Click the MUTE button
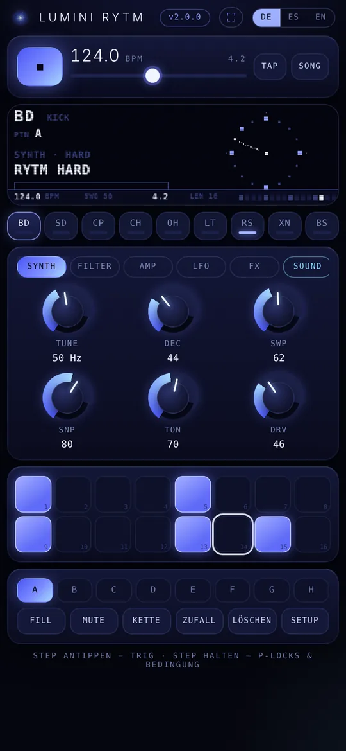 [94, 621]
